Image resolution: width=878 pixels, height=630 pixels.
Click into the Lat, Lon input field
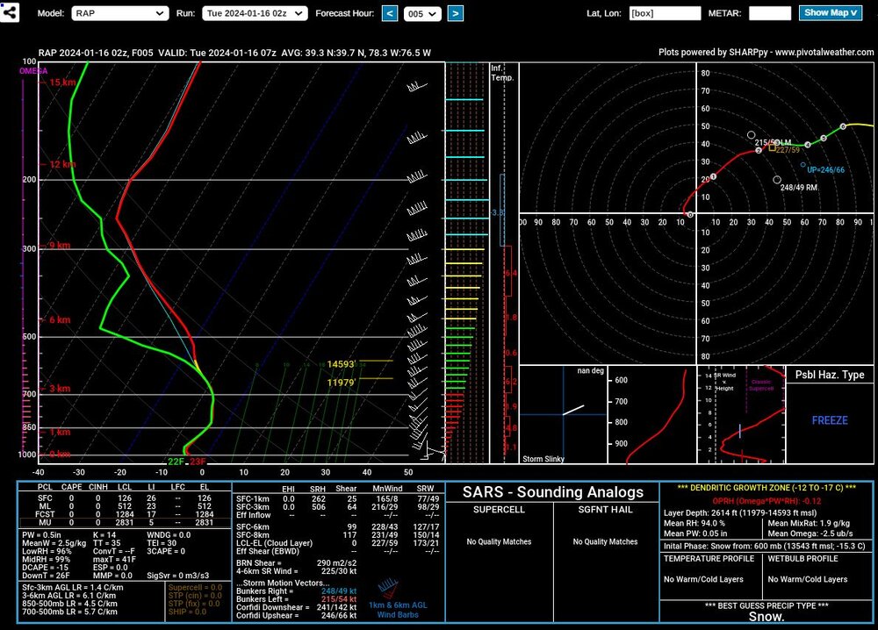(x=665, y=13)
